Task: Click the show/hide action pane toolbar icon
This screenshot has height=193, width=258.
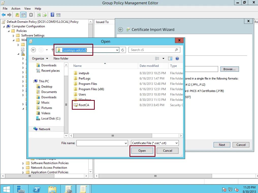Action: (58, 15)
